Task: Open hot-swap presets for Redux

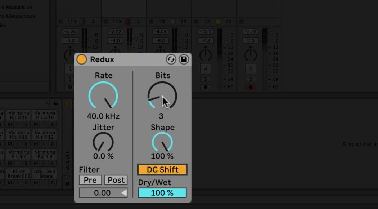Action: [171, 59]
